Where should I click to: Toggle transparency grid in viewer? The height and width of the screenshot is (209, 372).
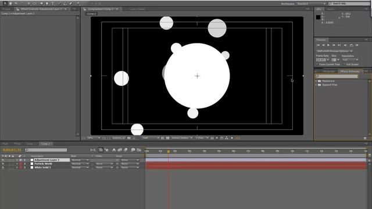coord(167,138)
